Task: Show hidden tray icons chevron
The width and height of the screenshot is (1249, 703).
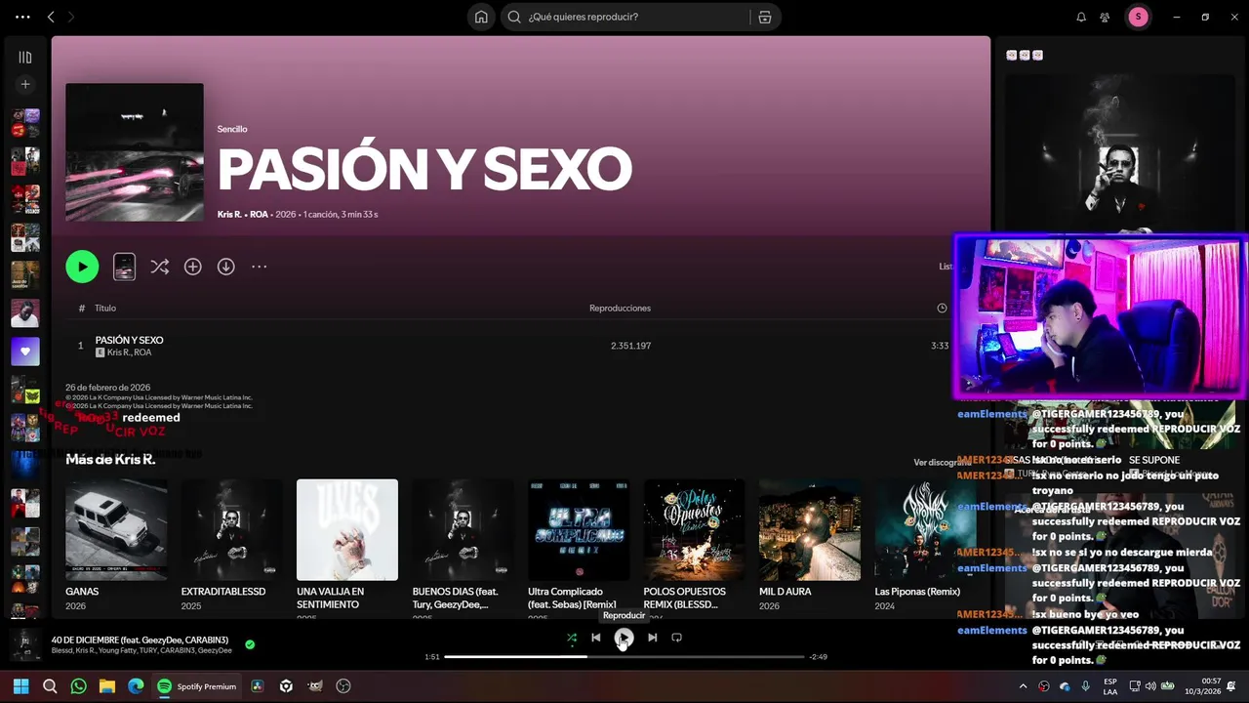Action: point(1023,686)
